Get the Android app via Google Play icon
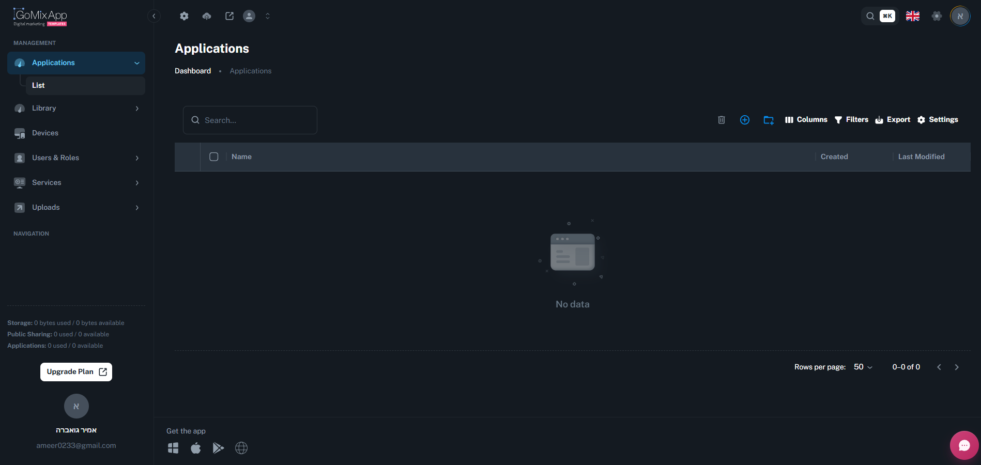Screen dimensions: 981x465 pyautogui.click(x=219, y=448)
